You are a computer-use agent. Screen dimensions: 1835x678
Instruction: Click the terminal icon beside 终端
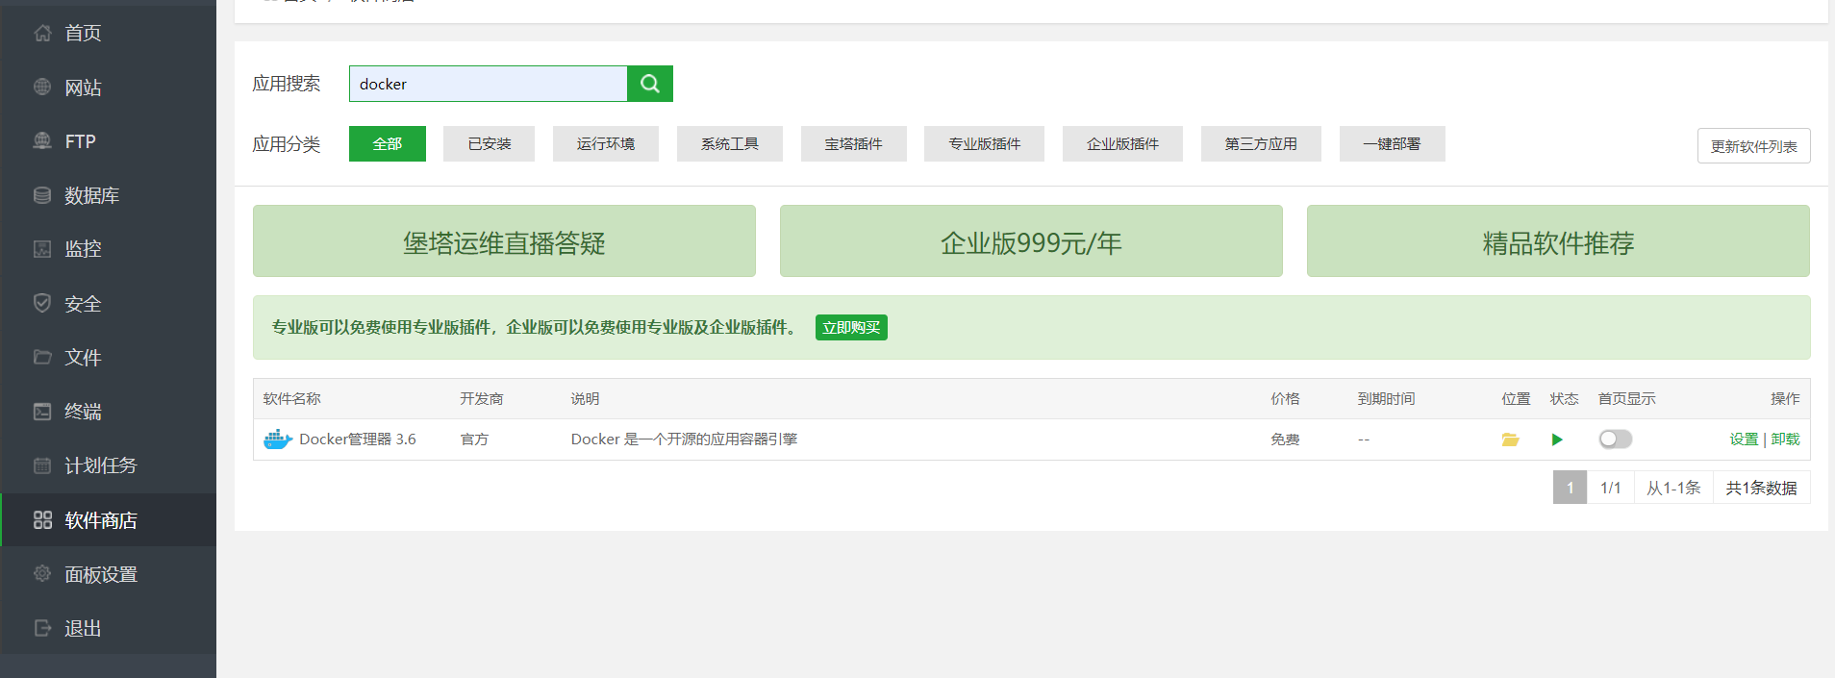[x=42, y=412]
